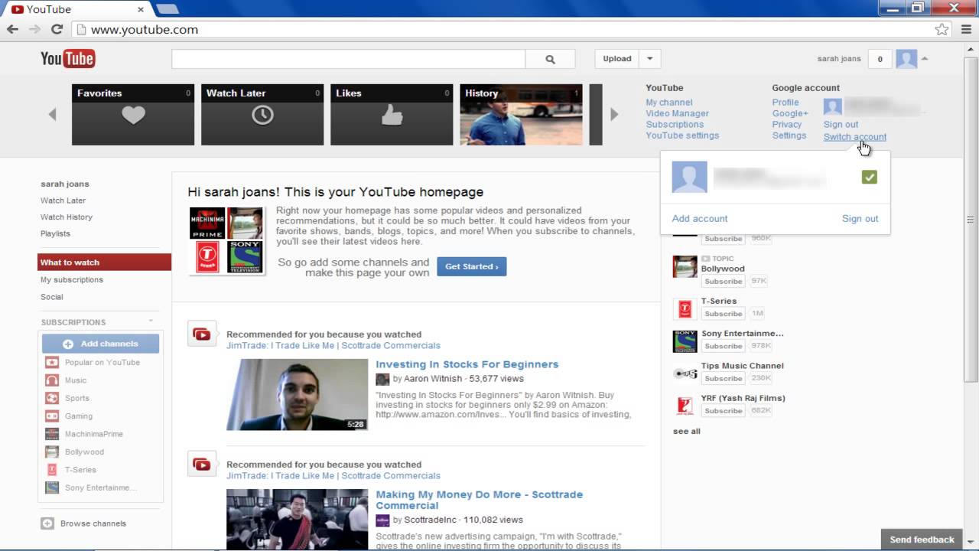Open Bollywood in sidebar list
This screenshot has height=551, width=979.
click(84, 452)
